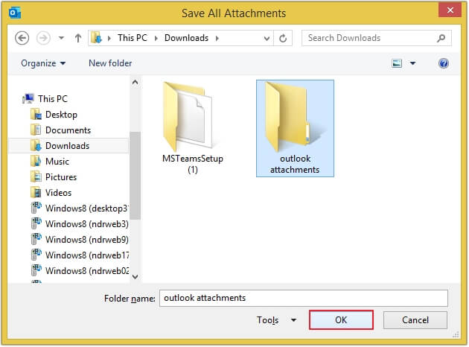Refresh the Downloads folder view
Viewport: 469px width, 347px height.
(x=283, y=38)
